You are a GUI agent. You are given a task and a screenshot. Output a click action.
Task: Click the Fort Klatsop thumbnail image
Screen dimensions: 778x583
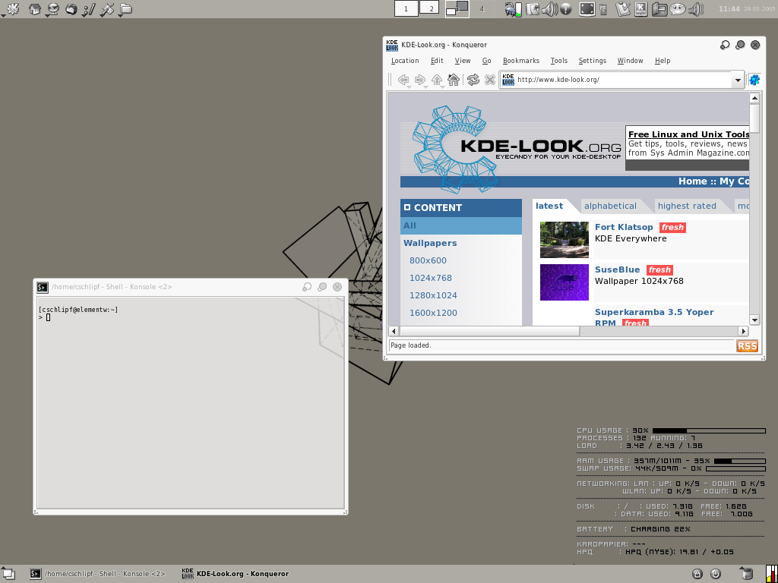(x=565, y=240)
